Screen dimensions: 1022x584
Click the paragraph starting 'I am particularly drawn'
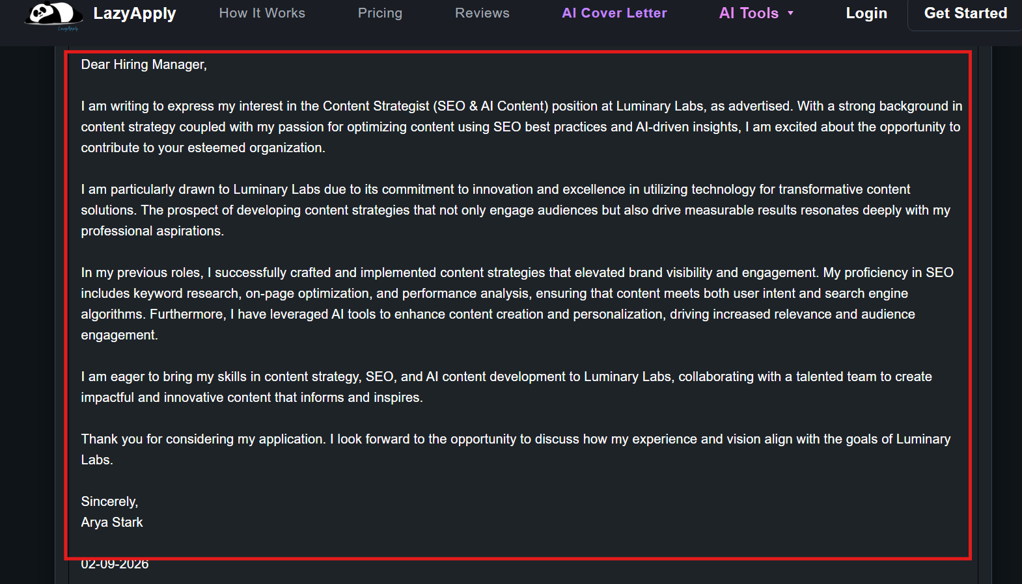click(514, 210)
